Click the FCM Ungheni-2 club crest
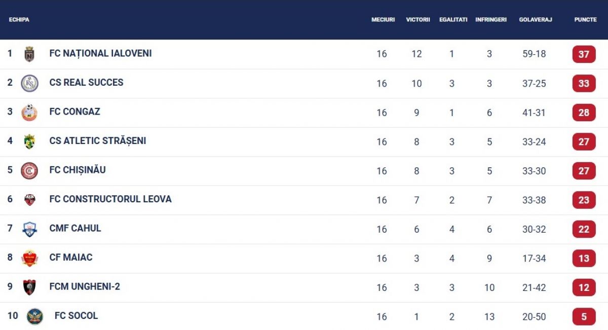The width and height of the screenshot is (608, 330). pyautogui.click(x=29, y=287)
